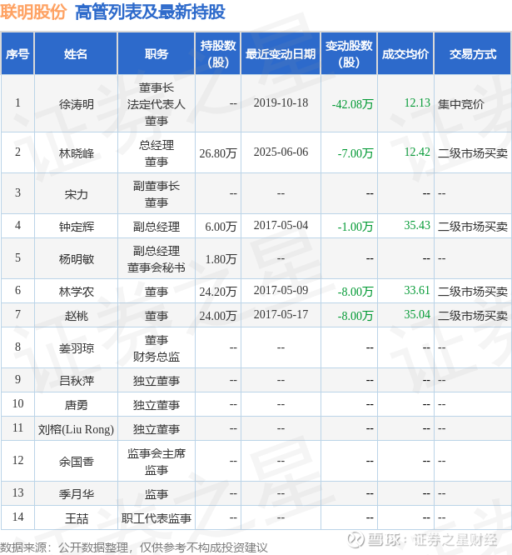Select the name 唐勇
This screenshot has height=555, width=512.
coord(77,404)
